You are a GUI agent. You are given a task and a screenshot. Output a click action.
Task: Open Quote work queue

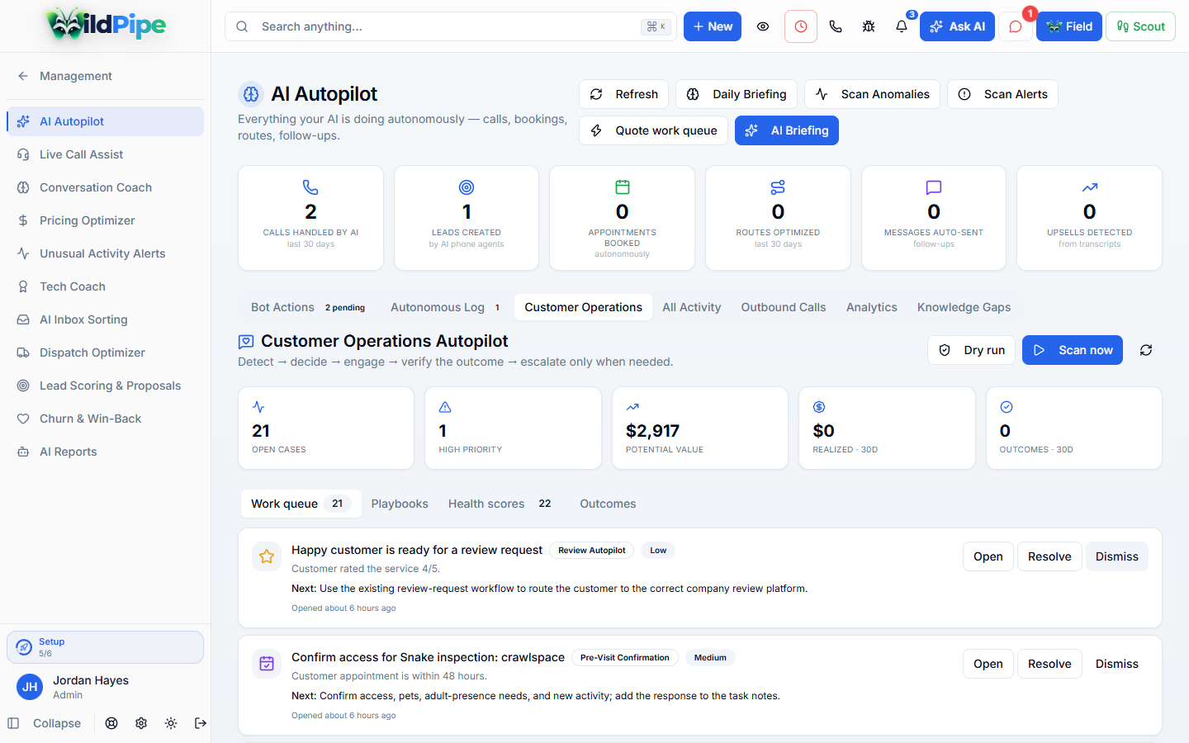(x=653, y=130)
